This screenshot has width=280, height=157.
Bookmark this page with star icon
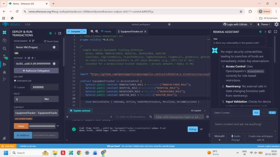pos(241,11)
